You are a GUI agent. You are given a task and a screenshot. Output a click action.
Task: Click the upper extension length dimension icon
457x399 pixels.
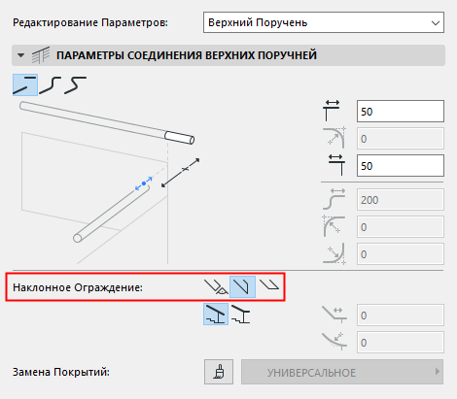click(x=332, y=111)
